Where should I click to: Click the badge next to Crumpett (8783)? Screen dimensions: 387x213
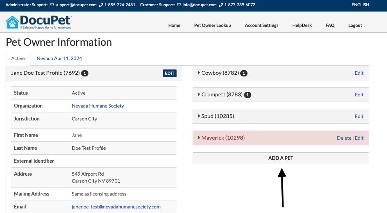coord(248,95)
